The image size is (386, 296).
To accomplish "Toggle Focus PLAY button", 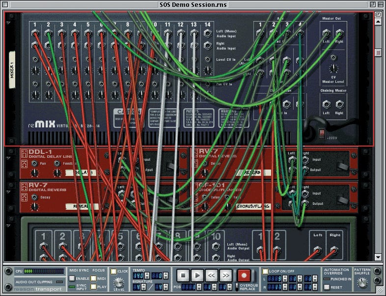I will pos(93,287).
